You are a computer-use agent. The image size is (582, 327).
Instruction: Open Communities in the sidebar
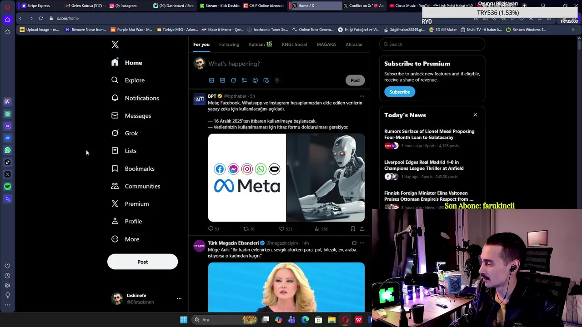click(x=135, y=186)
